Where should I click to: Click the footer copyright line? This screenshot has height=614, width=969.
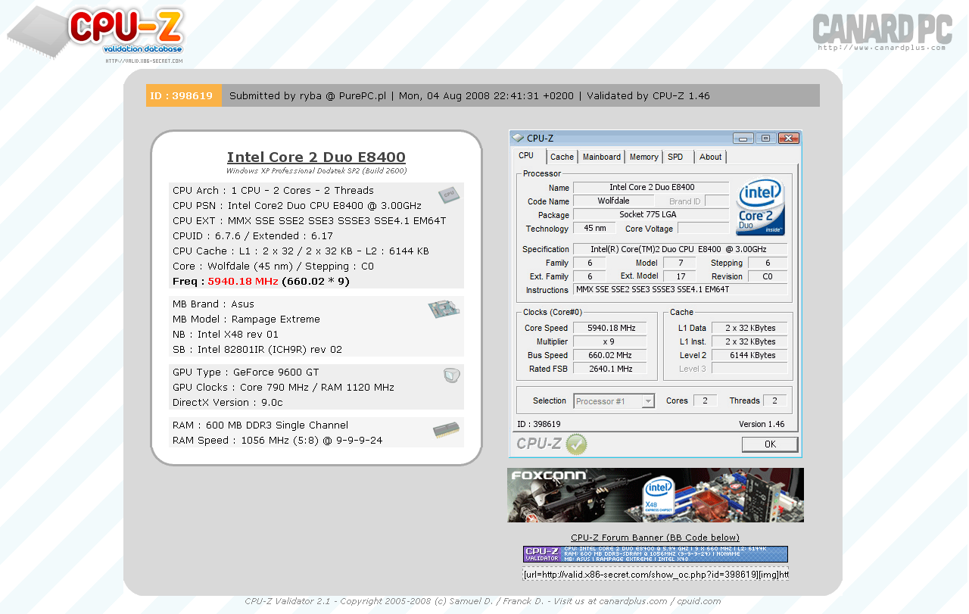[483, 601]
